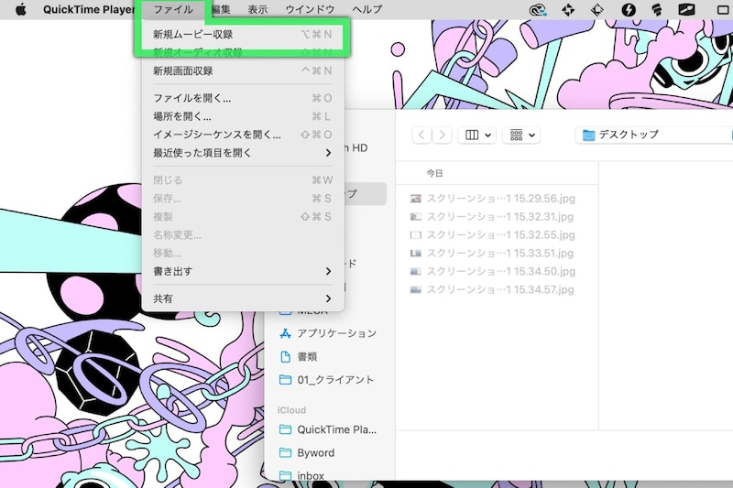733x488 pixels.
Task: Expand the 最近使った項目を開く submenu
Action: pyautogui.click(x=242, y=153)
